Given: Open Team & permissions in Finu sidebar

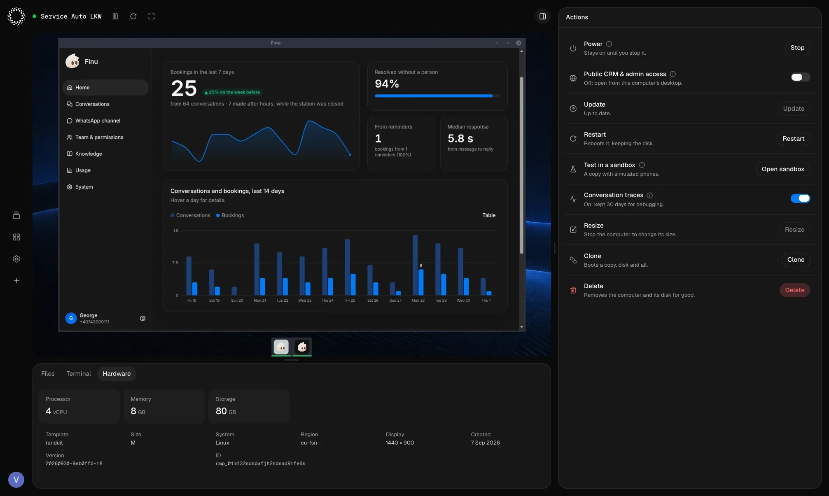Looking at the screenshot, I should click(x=105, y=137).
